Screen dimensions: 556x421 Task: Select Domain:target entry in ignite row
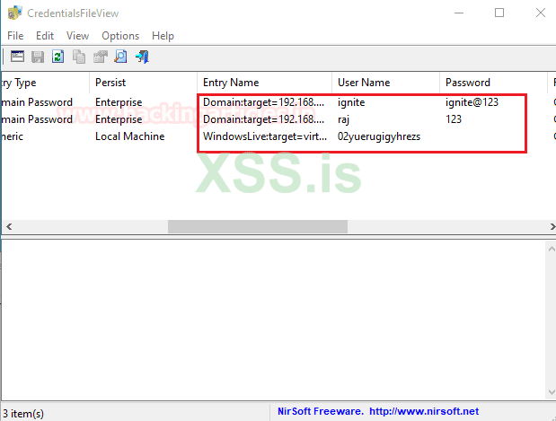click(x=263, y=102)
